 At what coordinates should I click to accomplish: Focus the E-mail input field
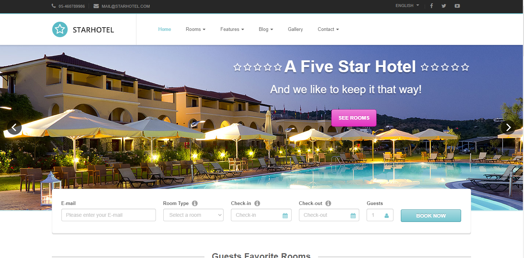coord(108,215)
